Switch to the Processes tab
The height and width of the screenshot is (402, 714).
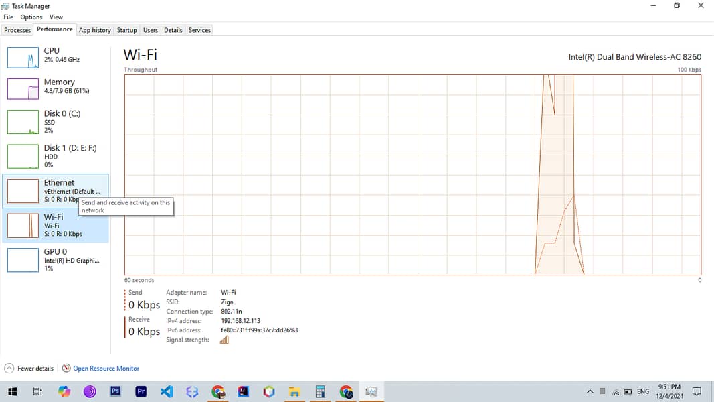[17, 30]
